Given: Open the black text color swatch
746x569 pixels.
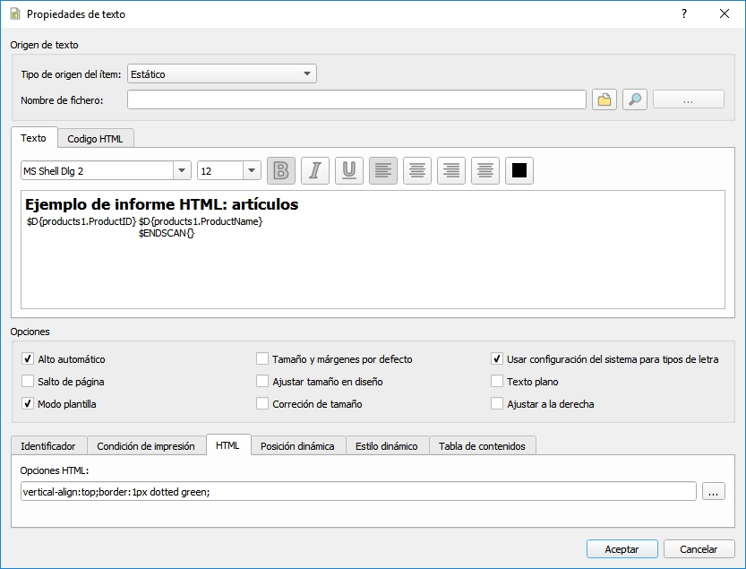Looking at the screenshot, I should click(519, 170).
